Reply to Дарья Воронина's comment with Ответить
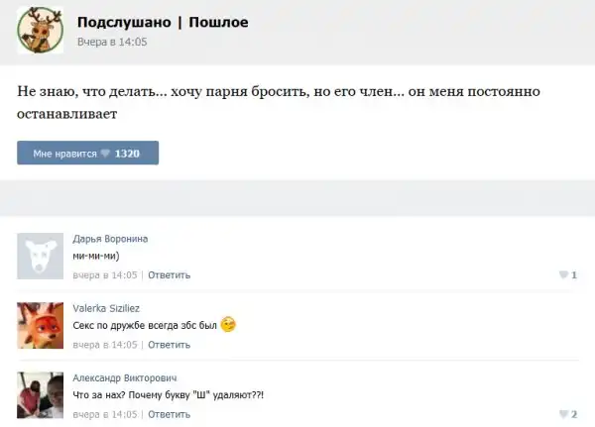 pos(169,274)
